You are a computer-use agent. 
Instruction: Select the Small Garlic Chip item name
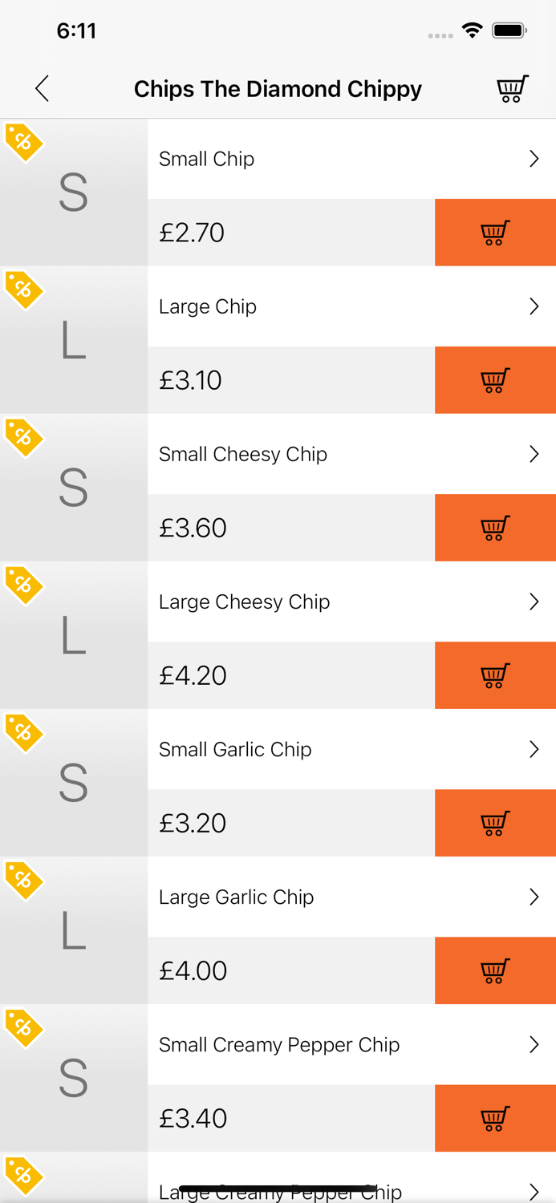(x=236, y=749)
